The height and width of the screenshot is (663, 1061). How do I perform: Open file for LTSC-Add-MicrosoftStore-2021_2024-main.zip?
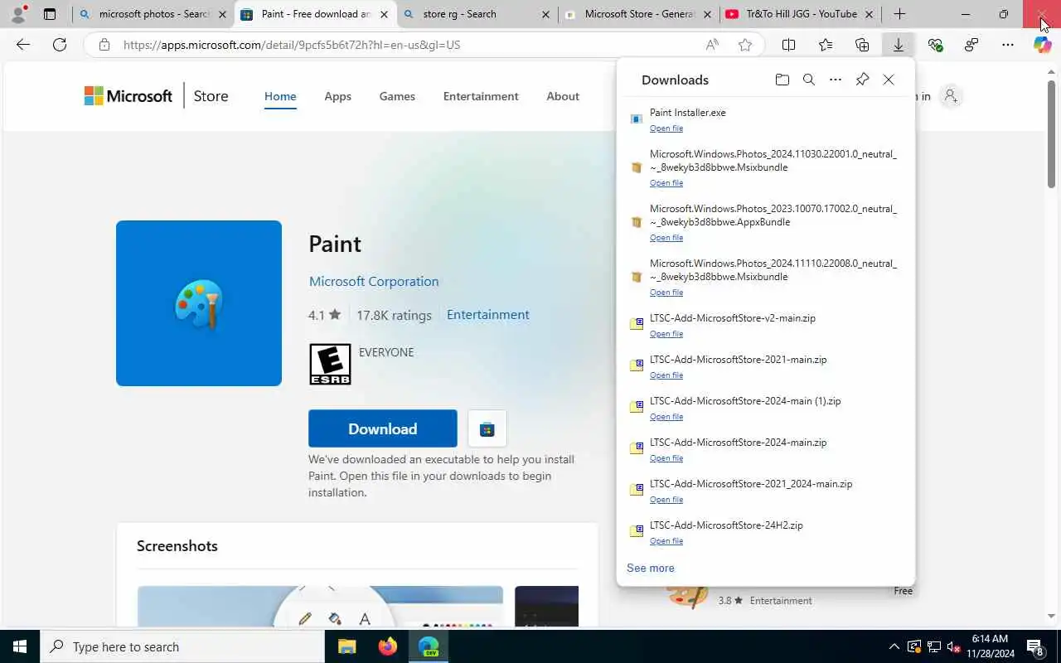pos(666,500)
